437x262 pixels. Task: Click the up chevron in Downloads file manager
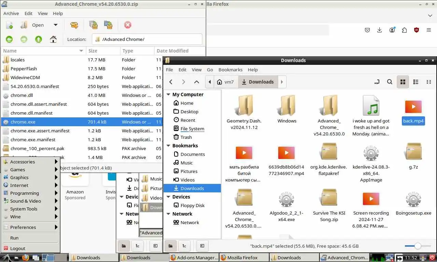point(196,82)
